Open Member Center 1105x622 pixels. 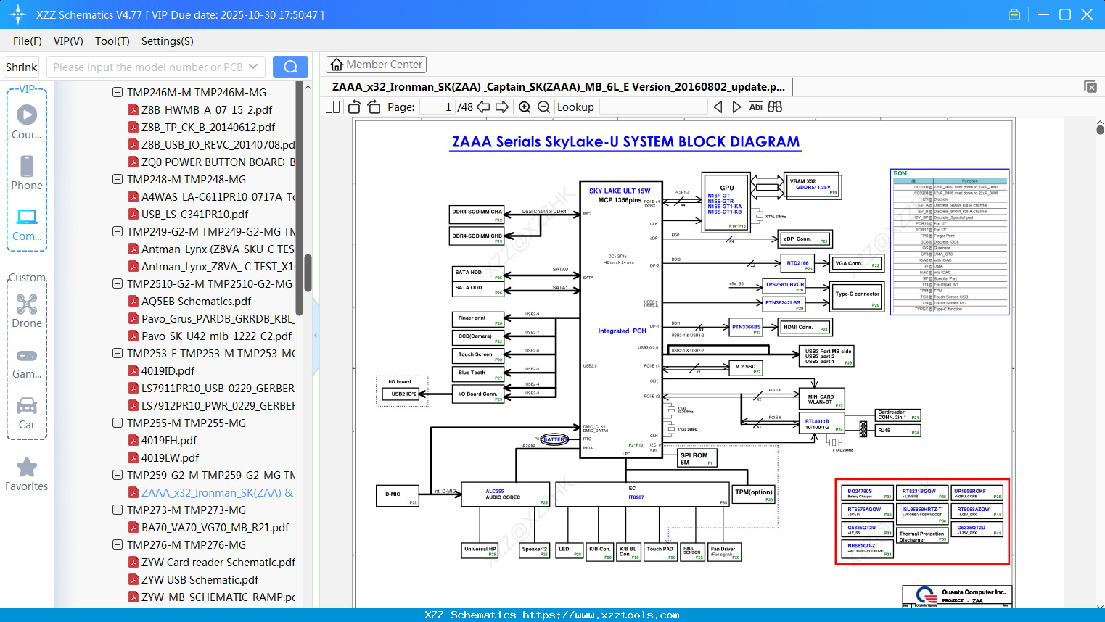pyautogui.click(x=376, y=65)
